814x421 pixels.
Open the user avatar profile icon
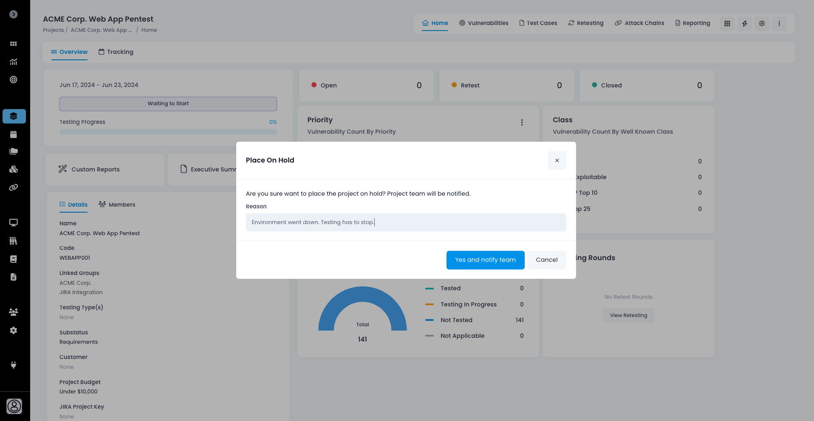[x=14, y=406]
